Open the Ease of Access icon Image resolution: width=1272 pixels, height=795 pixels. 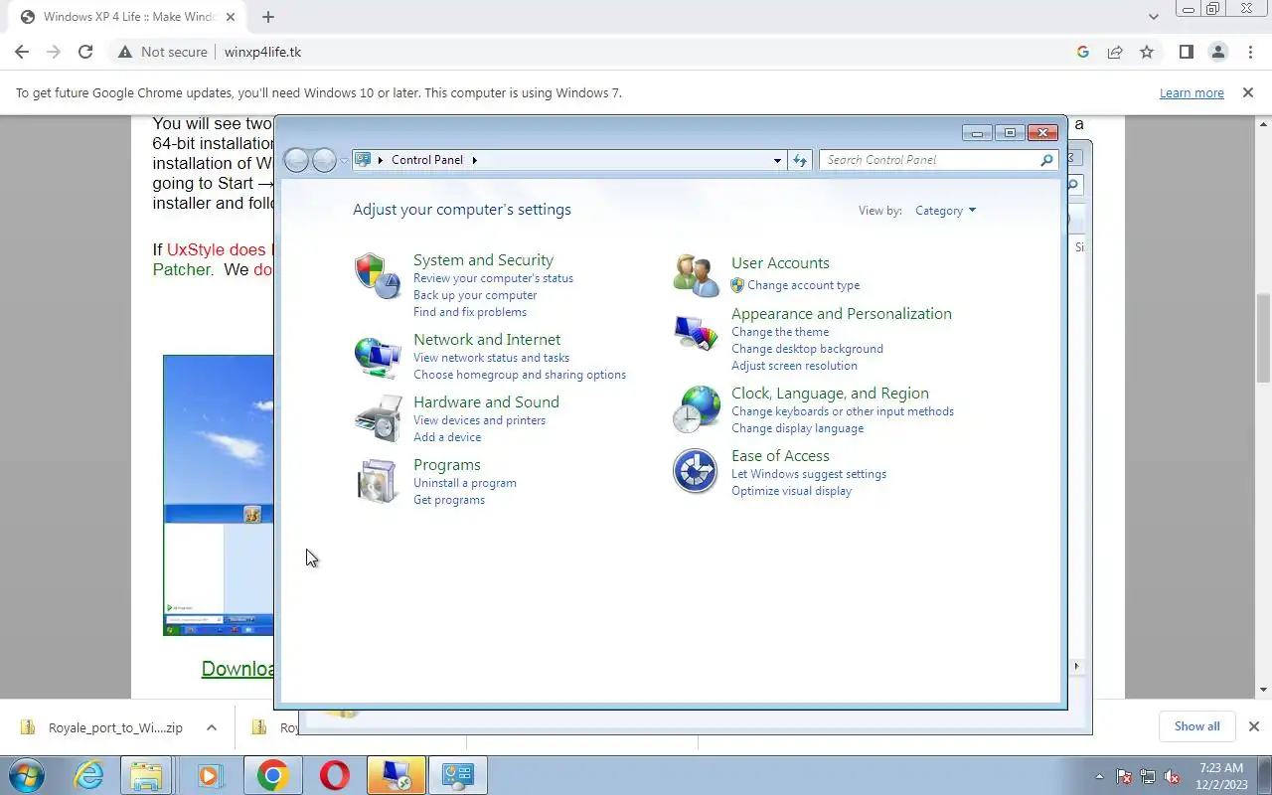pos(696,471)
